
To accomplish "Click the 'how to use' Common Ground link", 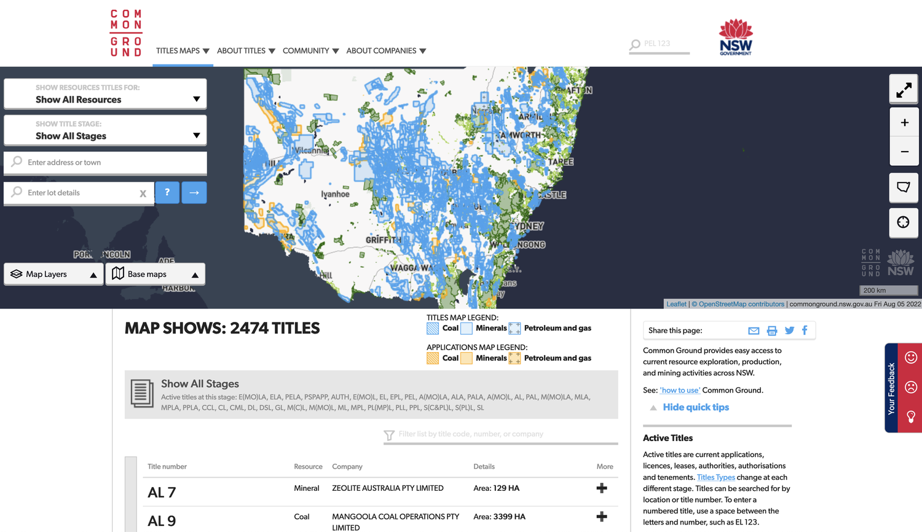I will click(x=679, y=389).
